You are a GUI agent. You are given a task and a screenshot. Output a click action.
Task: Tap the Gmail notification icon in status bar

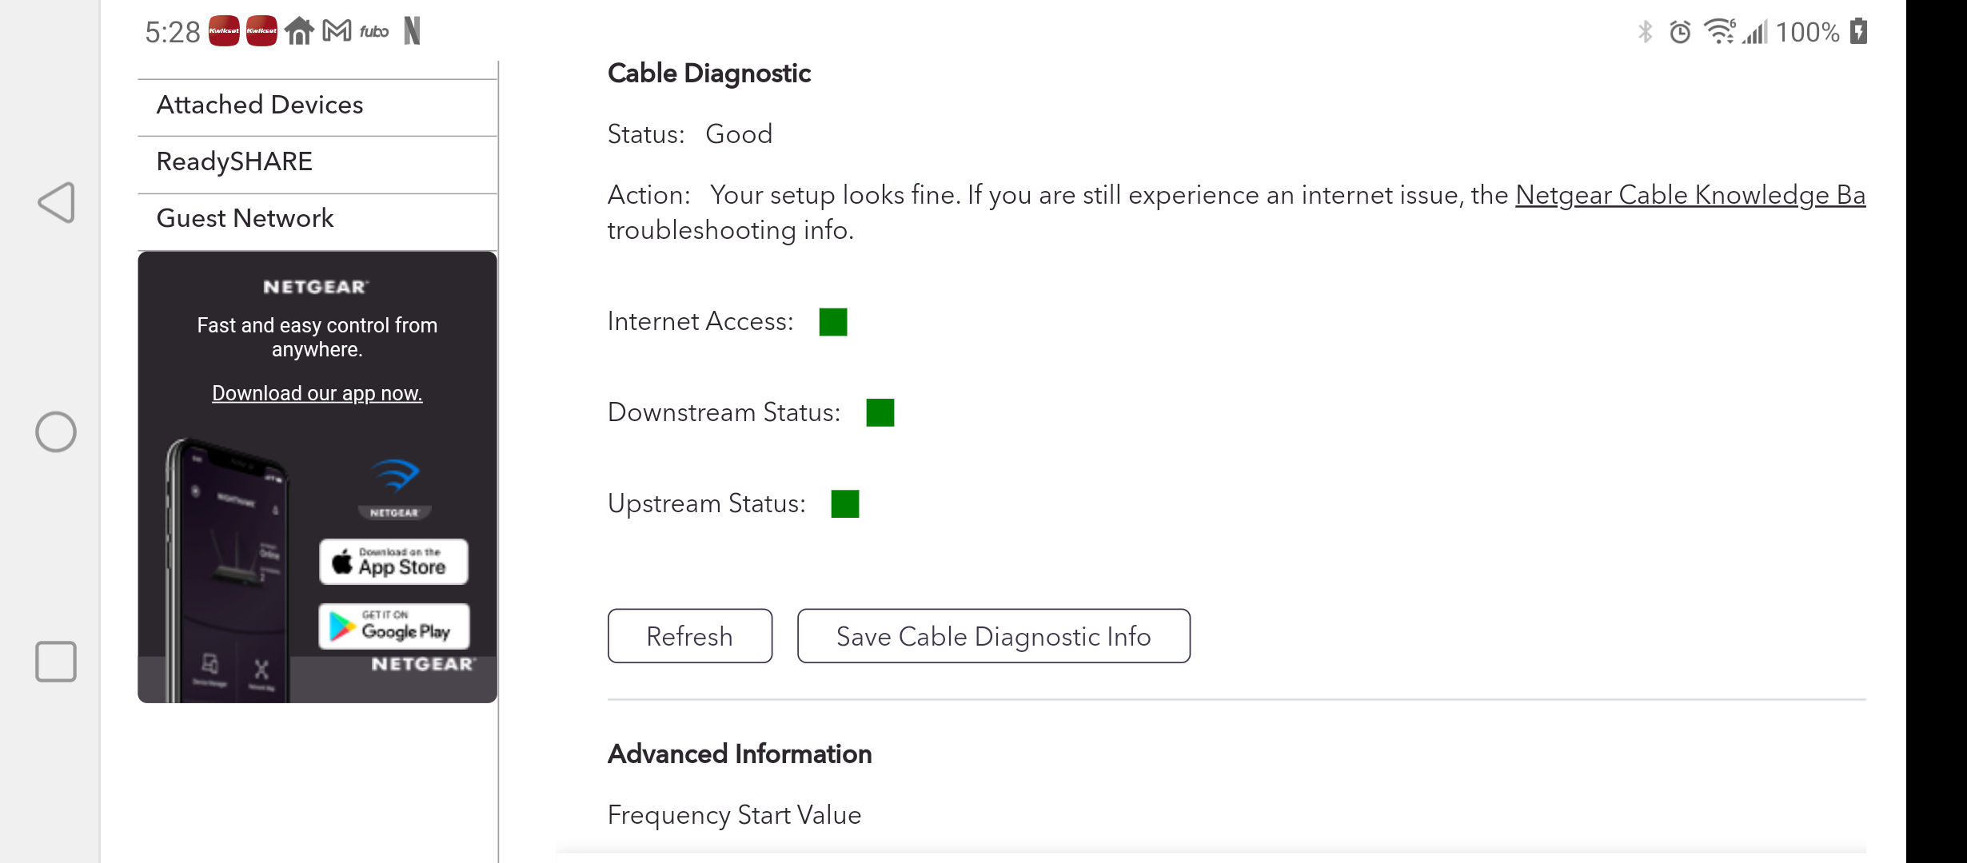point(337,31)
